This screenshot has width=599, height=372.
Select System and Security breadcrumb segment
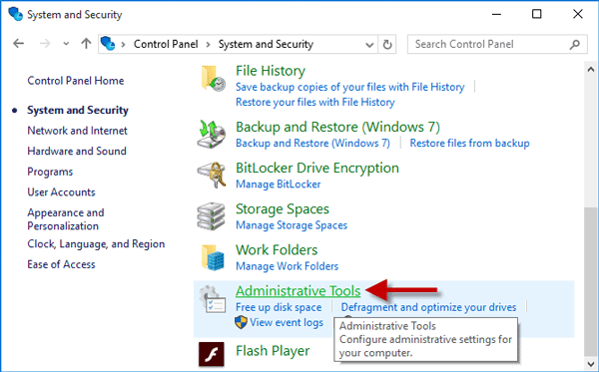point(266,44)
